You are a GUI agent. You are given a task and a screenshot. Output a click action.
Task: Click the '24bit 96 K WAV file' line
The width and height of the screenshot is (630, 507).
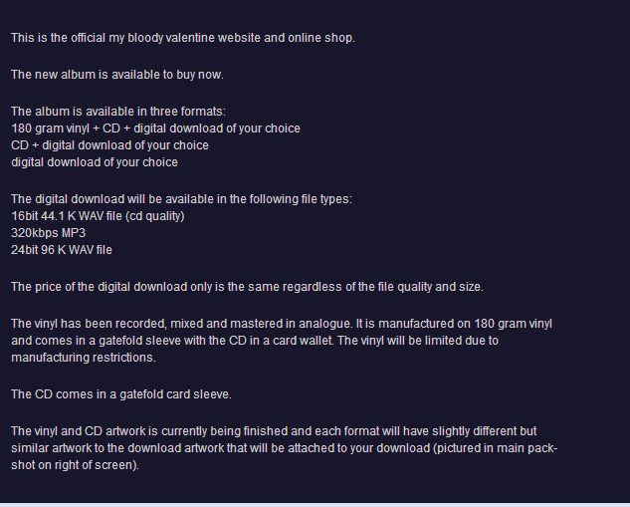click(x=62, y=250)
